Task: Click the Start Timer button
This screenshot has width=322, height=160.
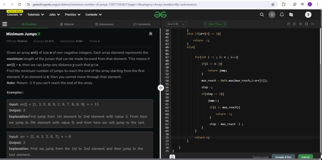Action: [215, 24]
